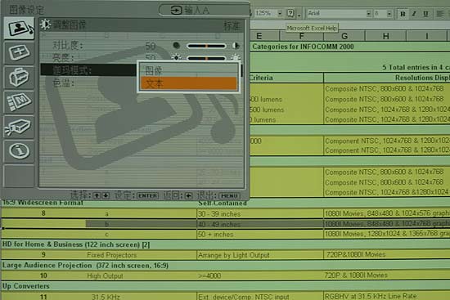Select the image settings icon in OSD sidebar
Screen dimensions: 450x300
coord(19,28)
